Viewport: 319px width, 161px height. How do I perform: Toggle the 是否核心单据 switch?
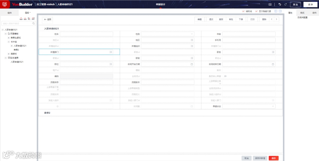(225, 76)
